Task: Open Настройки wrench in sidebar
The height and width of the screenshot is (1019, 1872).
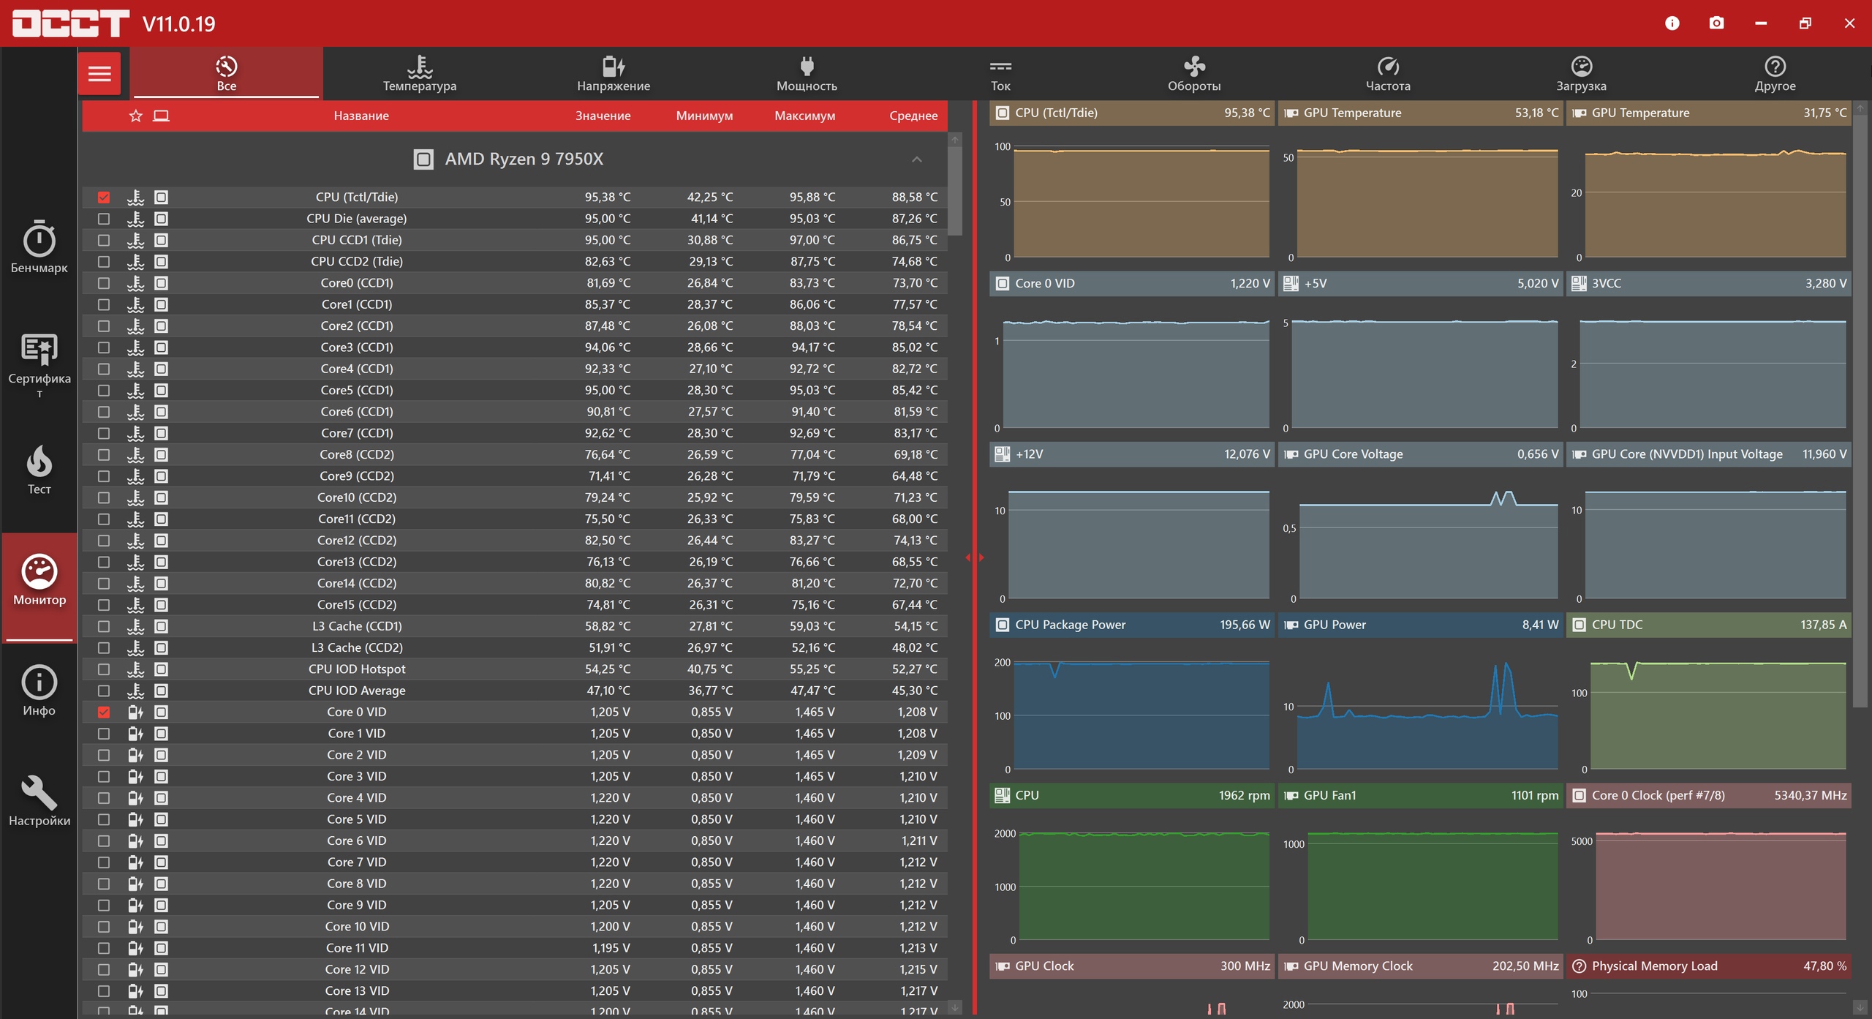Action: coord(39,801)
